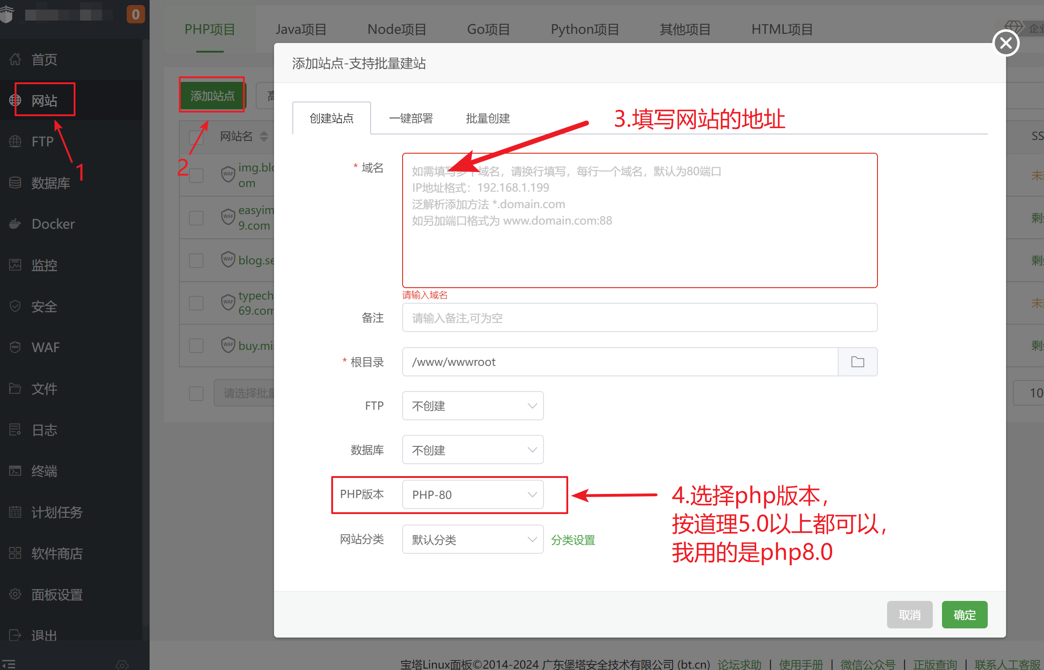This screenshot has height=670, width=1044.
Task: Open the FTP 不创建 dropdown
Action: [473, 406]
